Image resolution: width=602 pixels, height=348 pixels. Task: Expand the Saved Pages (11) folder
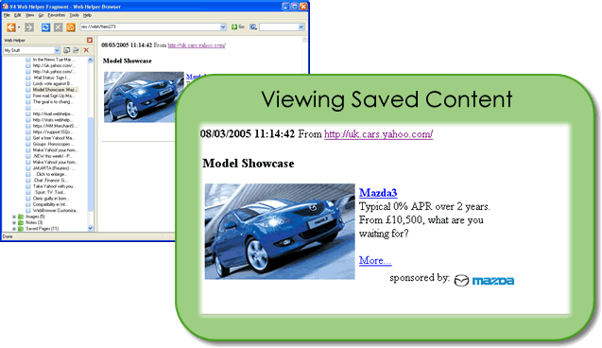point(14,229)
